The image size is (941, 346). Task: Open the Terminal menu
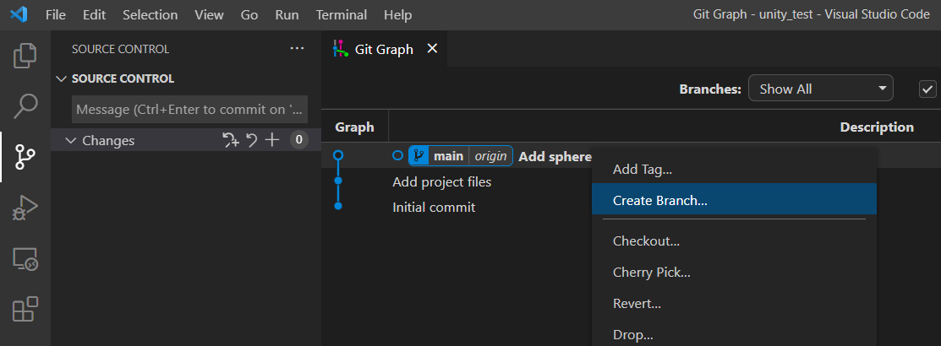click(x=342, y=15)
